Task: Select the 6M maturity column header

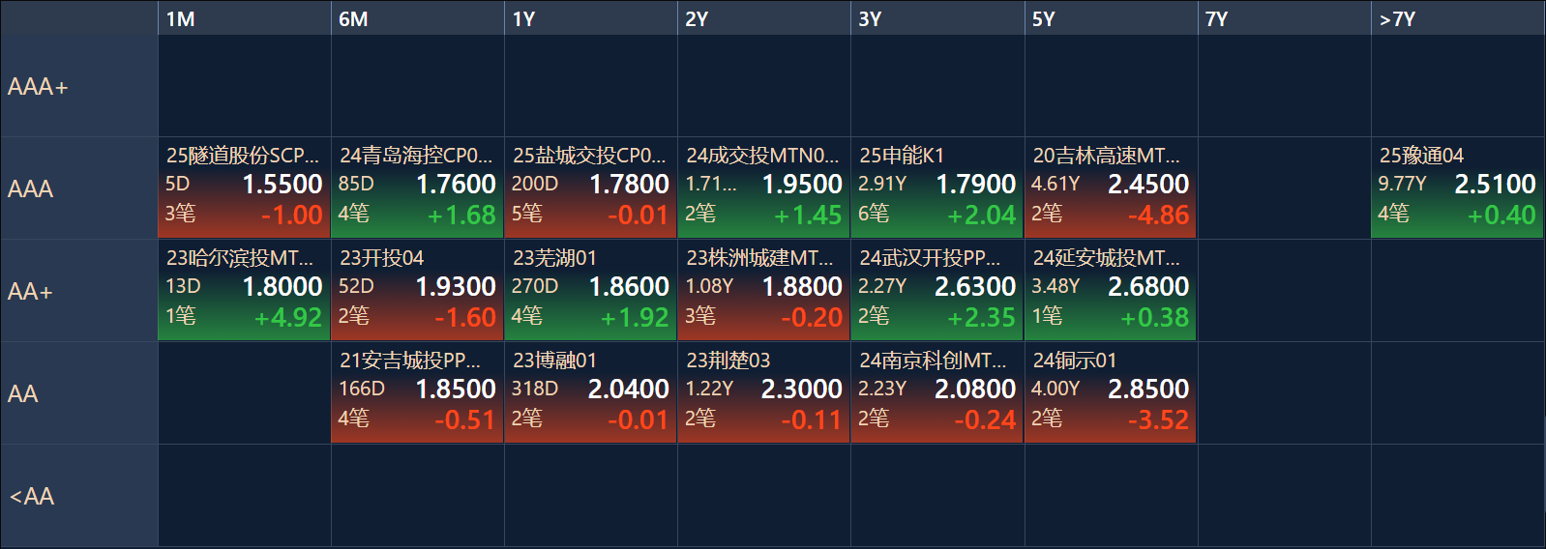Action: [x=417, y=19]
